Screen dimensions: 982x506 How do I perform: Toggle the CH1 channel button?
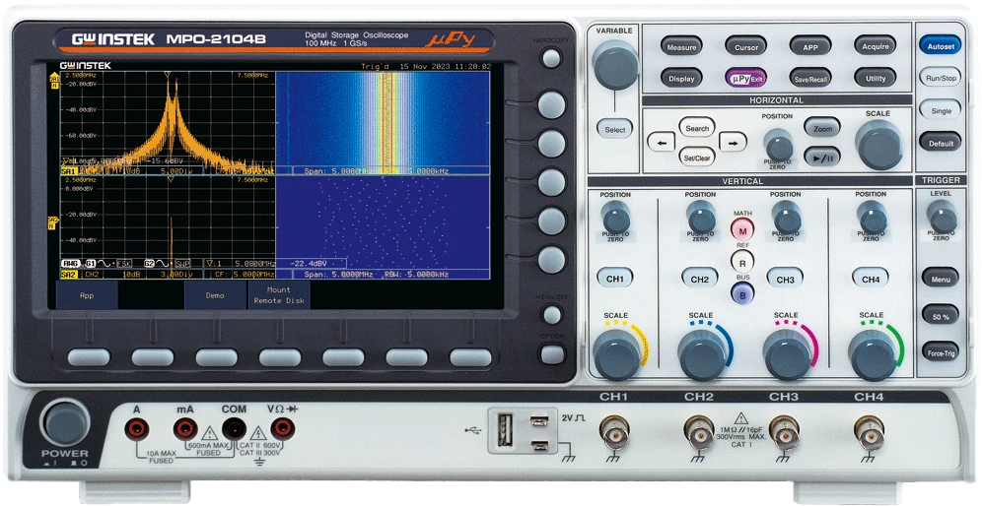click(x=615, y=279)
